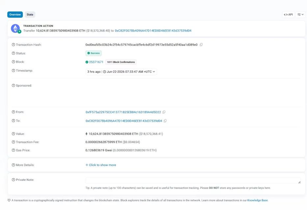Click the Ethereum transfer action icon

15,29
